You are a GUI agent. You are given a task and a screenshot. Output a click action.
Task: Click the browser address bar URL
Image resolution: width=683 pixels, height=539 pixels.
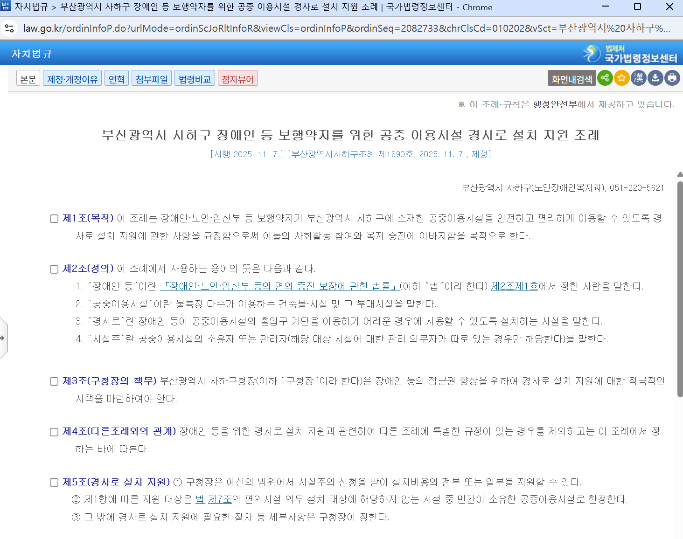pos(346,28)
